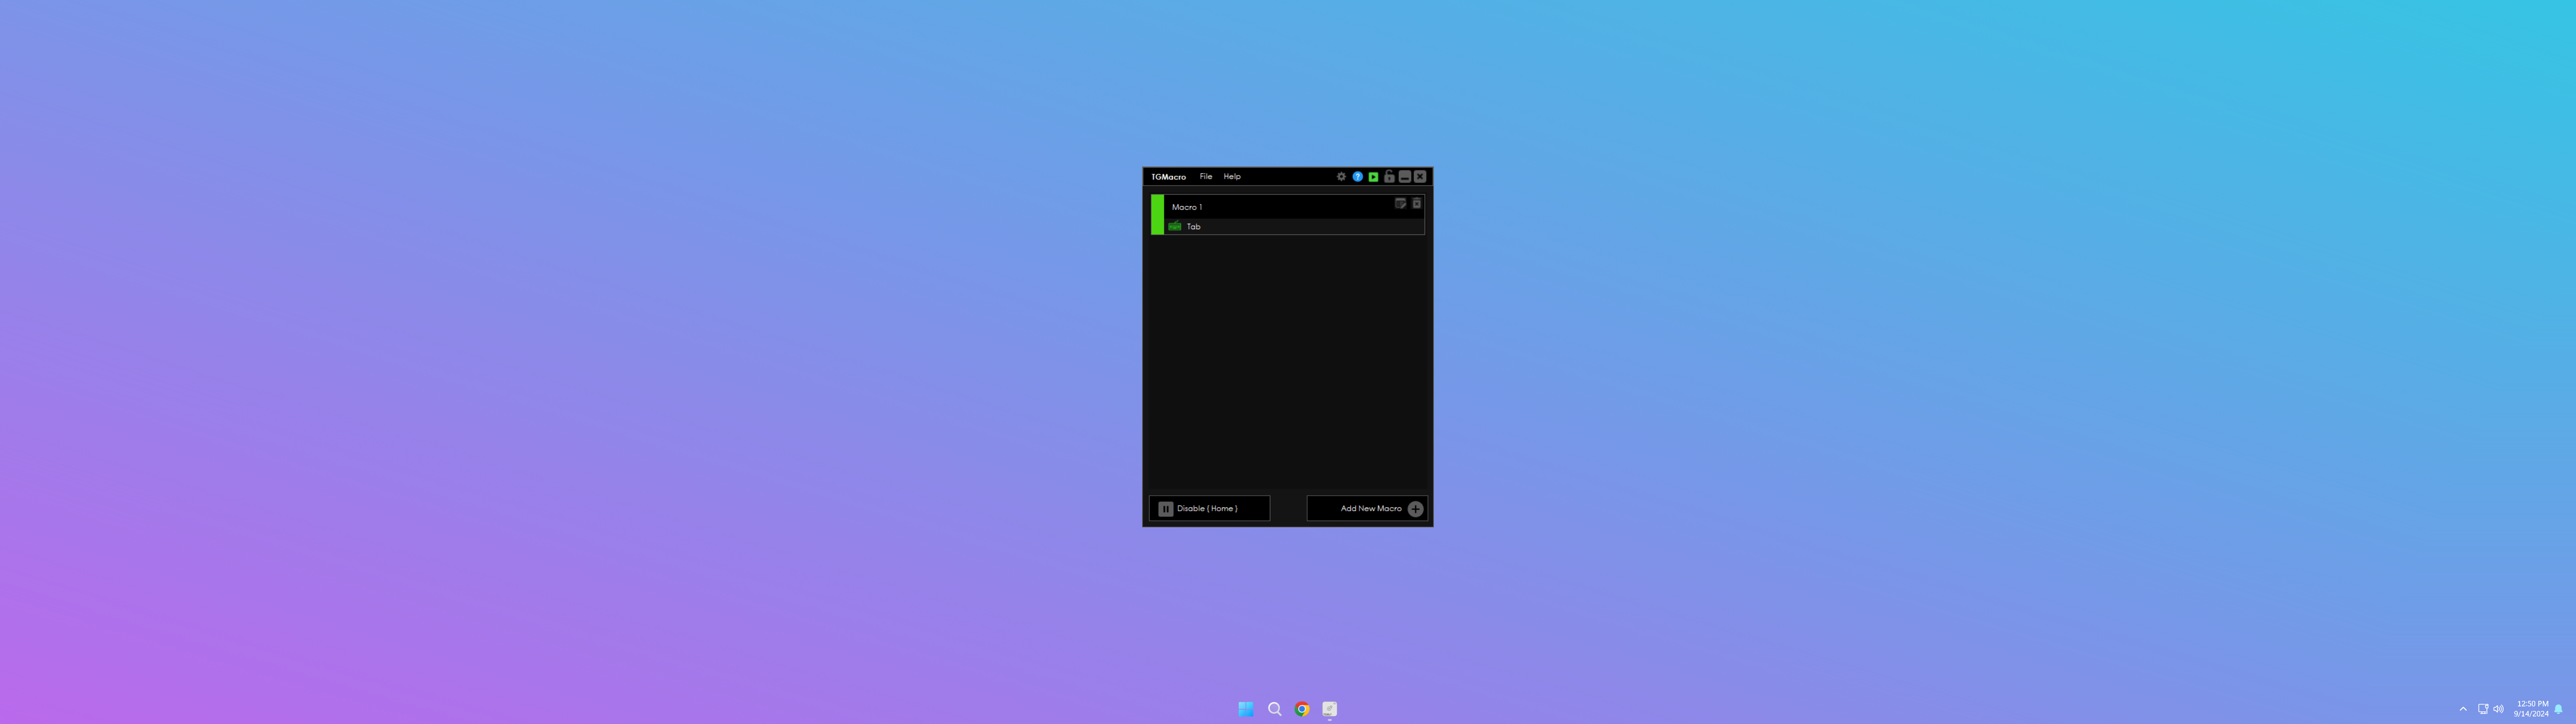Viewport: 2576px width, 724px height.
Task: Show hidden system tray icons chevron
Action: point(2463,709)
